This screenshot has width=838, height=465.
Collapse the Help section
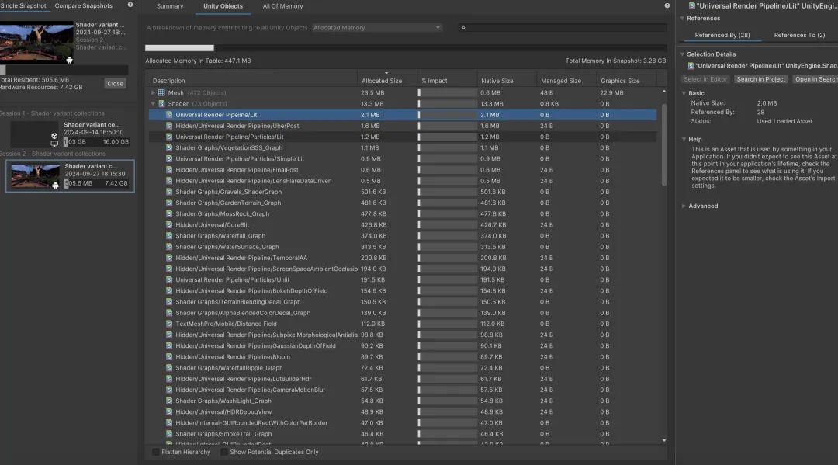tap(684, 139)
